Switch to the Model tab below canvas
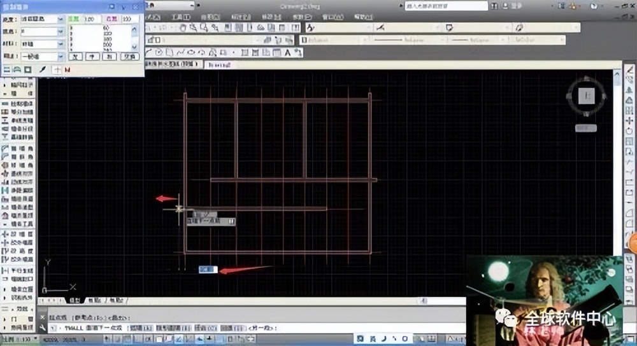The image size is (637, 346). point(75,300)
